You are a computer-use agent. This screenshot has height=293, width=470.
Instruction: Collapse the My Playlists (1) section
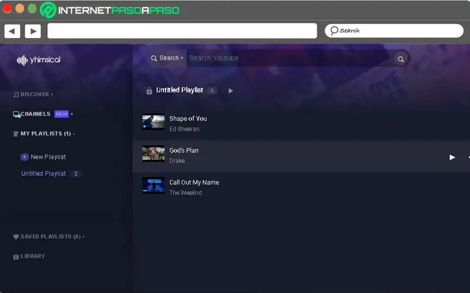click(x=43, y=134)
